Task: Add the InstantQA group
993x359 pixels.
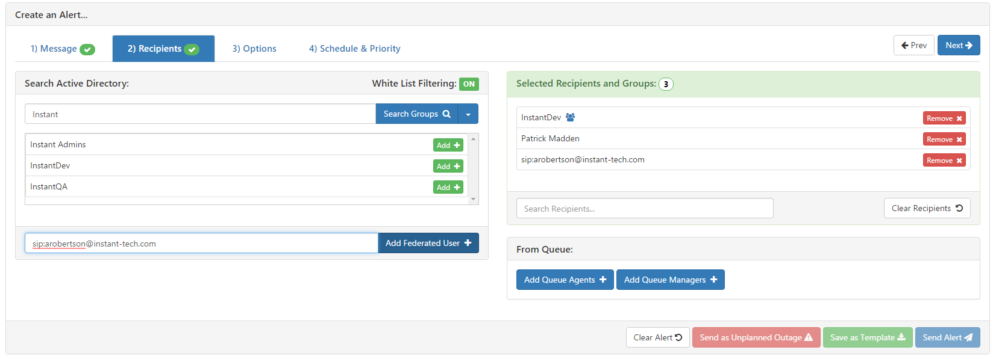Action: point(448,187)
